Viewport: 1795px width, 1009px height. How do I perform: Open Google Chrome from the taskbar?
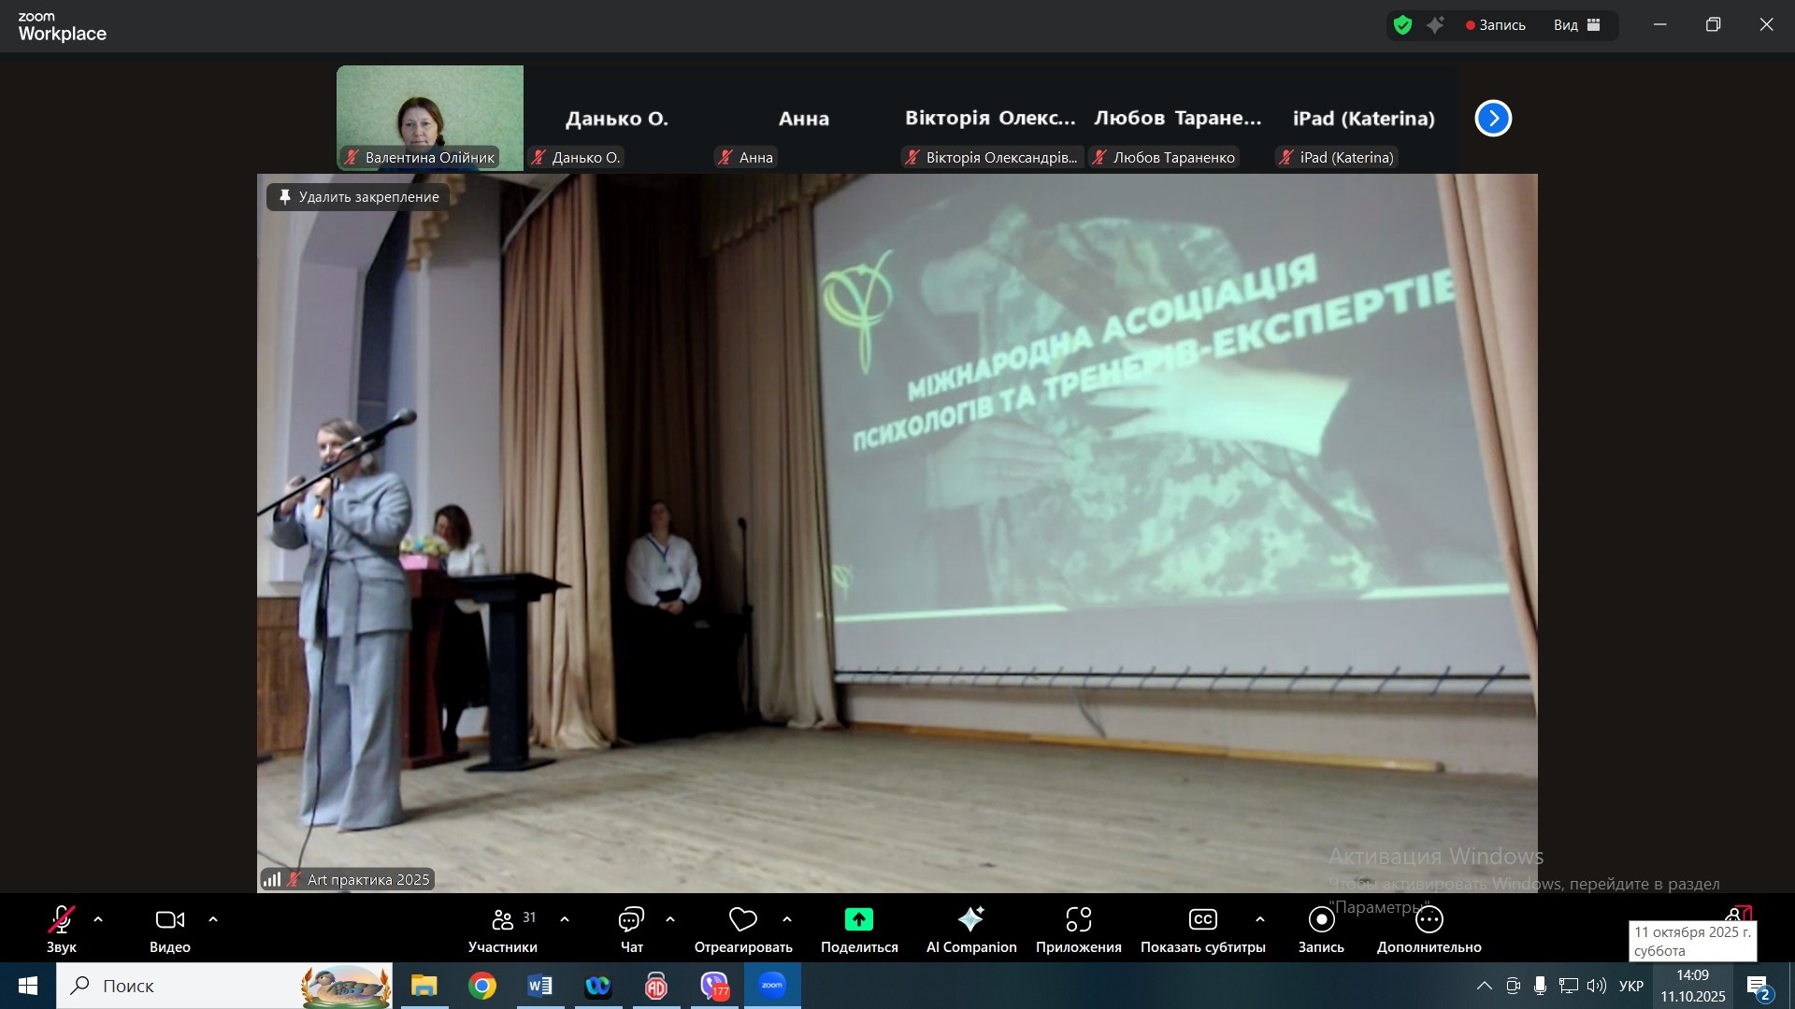coord(482,986)
